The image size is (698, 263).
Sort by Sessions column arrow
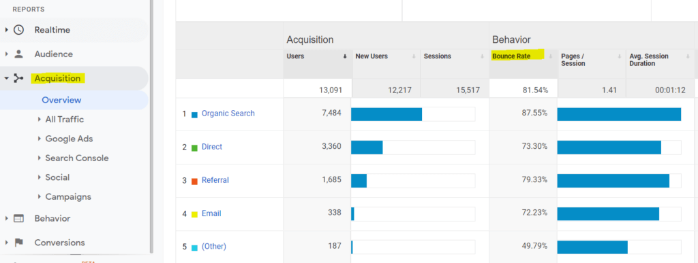(482, 56)
